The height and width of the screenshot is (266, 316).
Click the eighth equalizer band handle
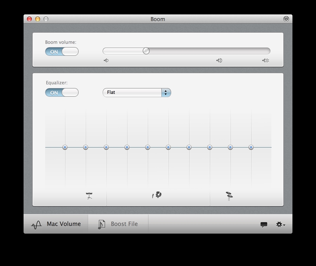[x=210, y=147]
